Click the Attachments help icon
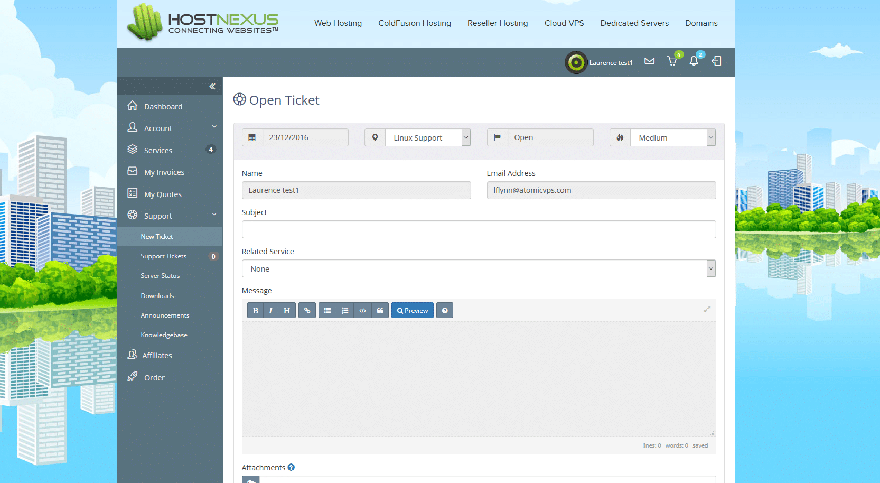880x483 pixels. coord(291,468)
